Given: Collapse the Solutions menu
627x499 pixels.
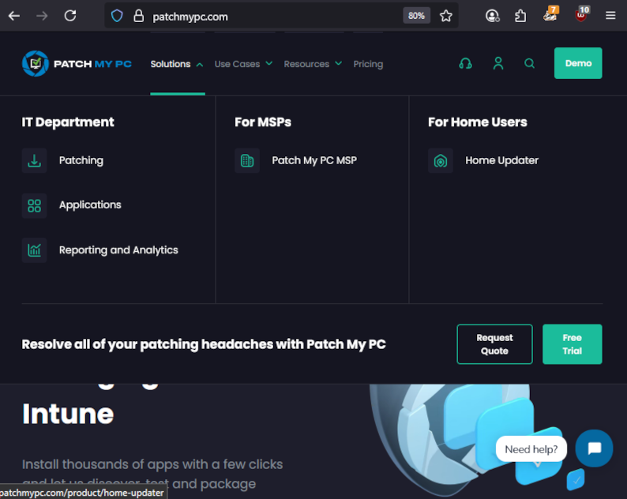Looking at the screenshot, I should point(171,64).
